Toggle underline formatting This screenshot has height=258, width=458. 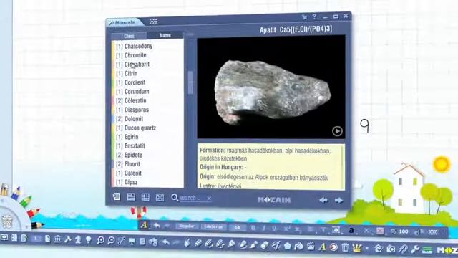point(274,229)
